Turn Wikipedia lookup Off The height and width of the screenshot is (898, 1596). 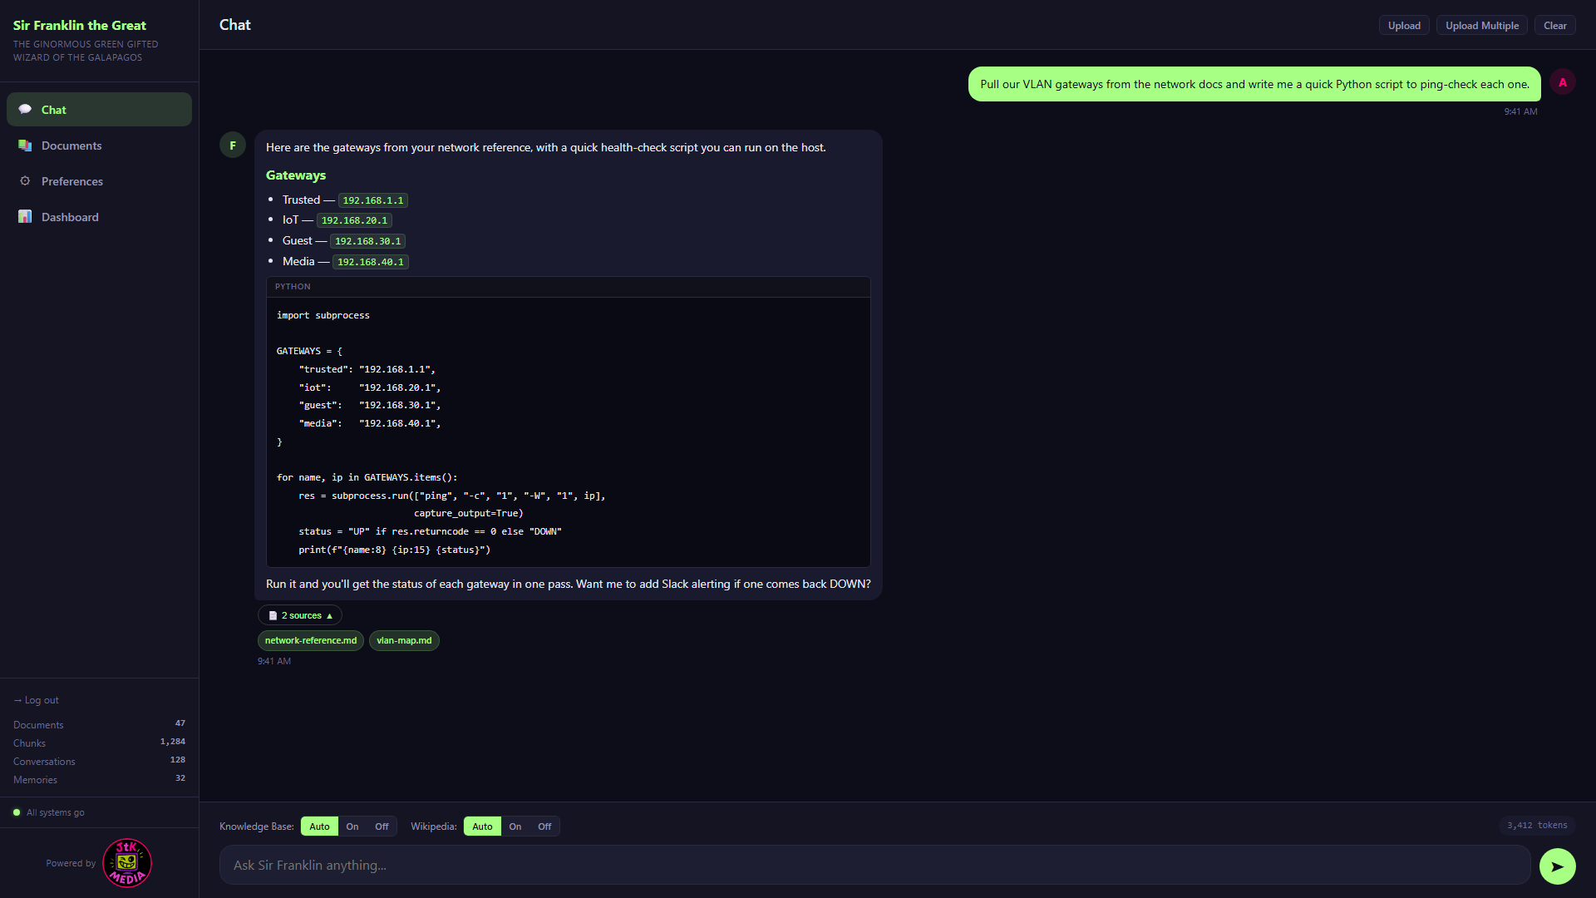coord(544,826)
